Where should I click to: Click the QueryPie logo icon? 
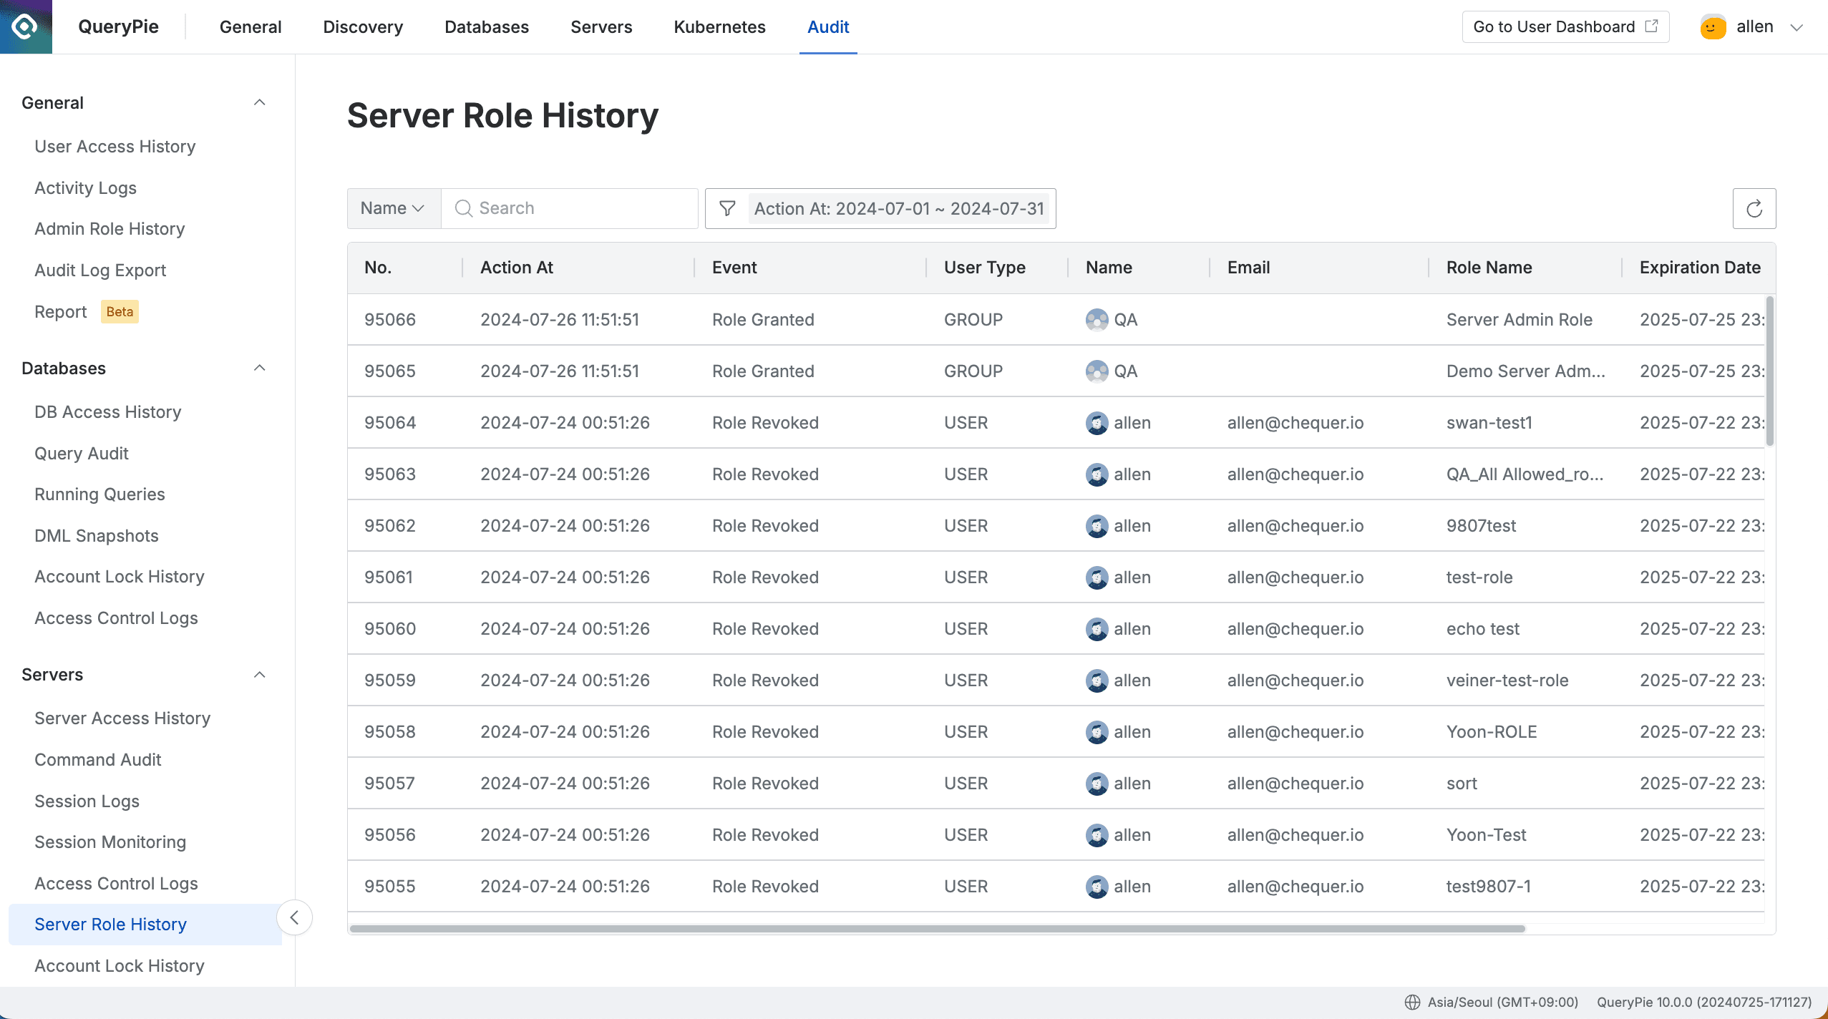pos(26,26)
